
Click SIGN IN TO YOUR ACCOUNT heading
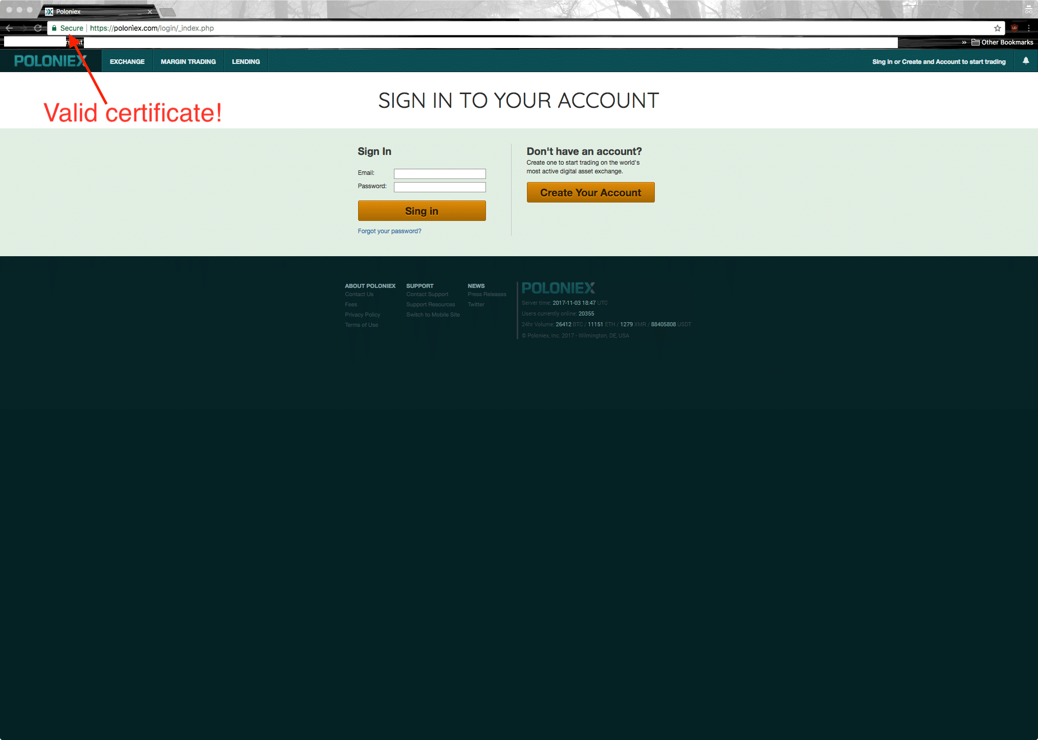(519, 101)
